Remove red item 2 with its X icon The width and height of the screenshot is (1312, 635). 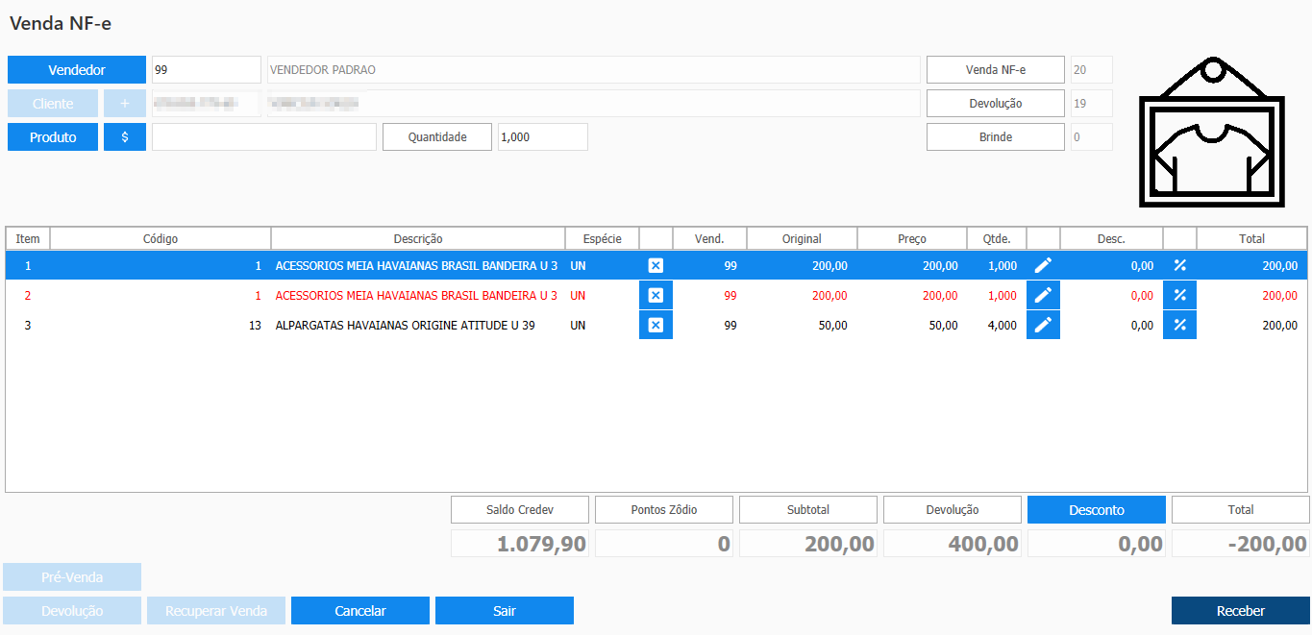656,296
